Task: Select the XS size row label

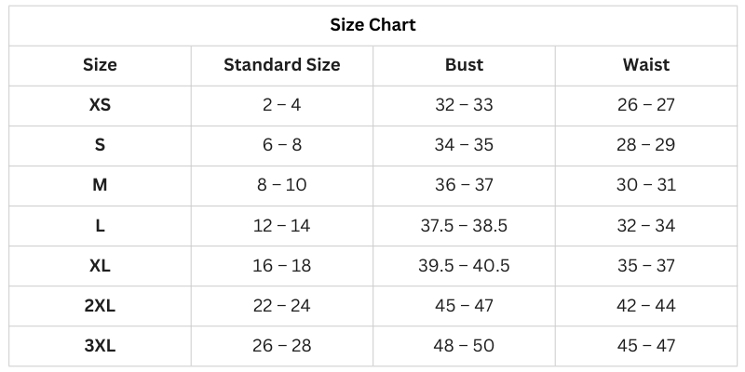Action: [100, 105]
